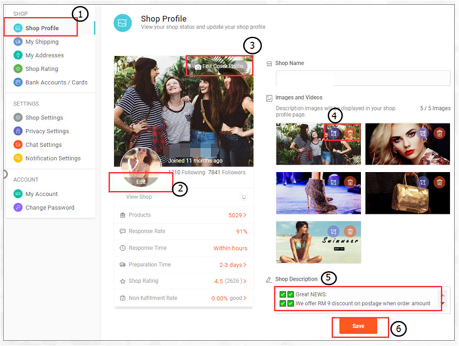
Task: Click the My Addresses pin icon
Action: 18,55
